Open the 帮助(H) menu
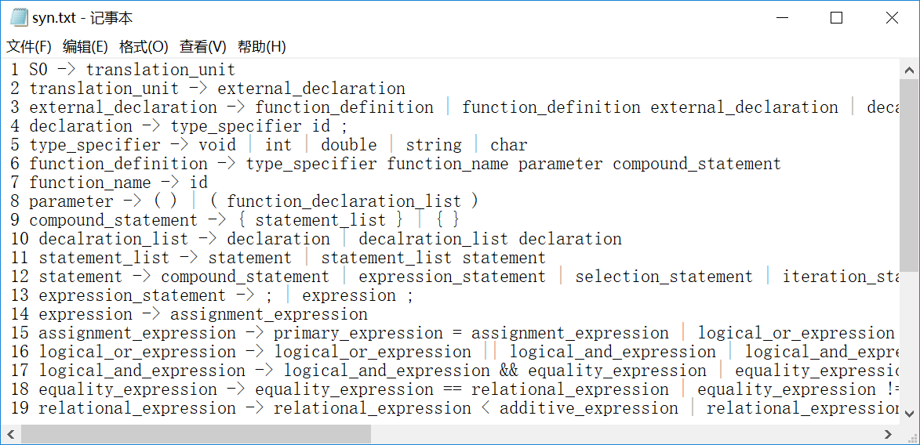920x445 pixels. pyautogui.click(x=262, y=47)
